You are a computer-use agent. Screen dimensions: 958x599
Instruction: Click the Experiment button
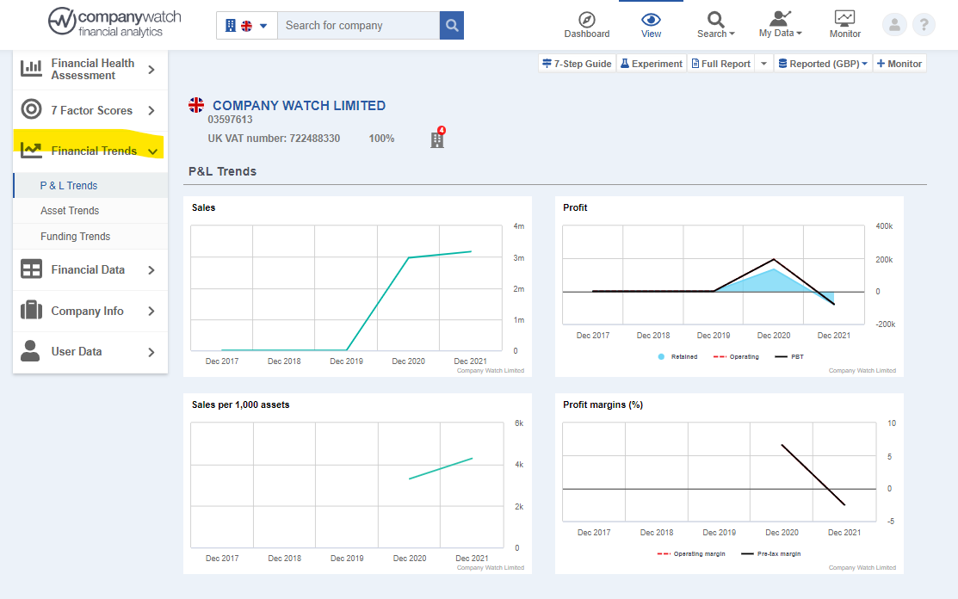tap(651, 64)
